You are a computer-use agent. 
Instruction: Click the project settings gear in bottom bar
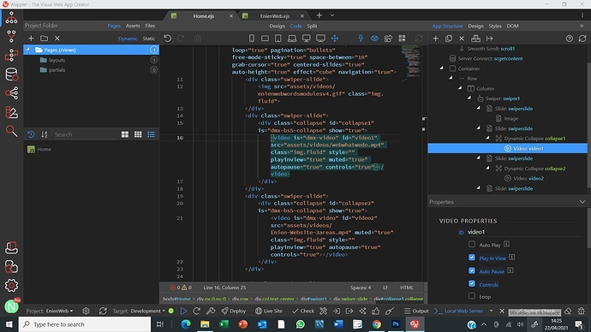(x=86, y=311)
